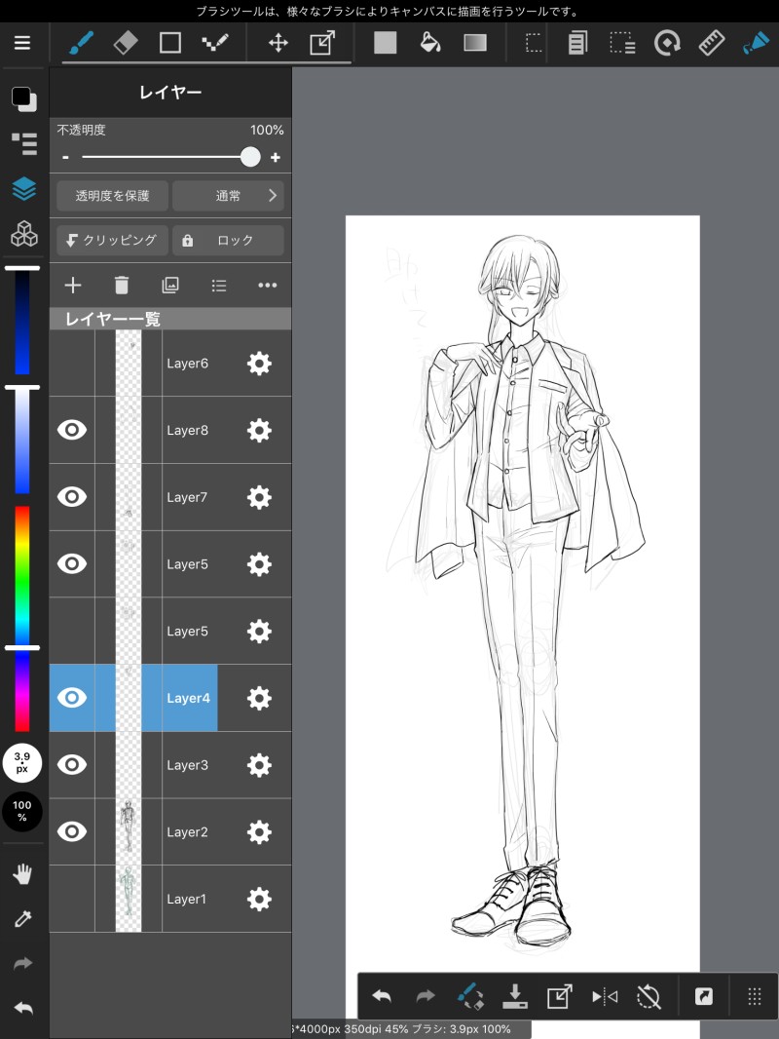Viewport: 779px width, 1039px height.
Task: Open the layer list options icon
Action: point(219,286)
